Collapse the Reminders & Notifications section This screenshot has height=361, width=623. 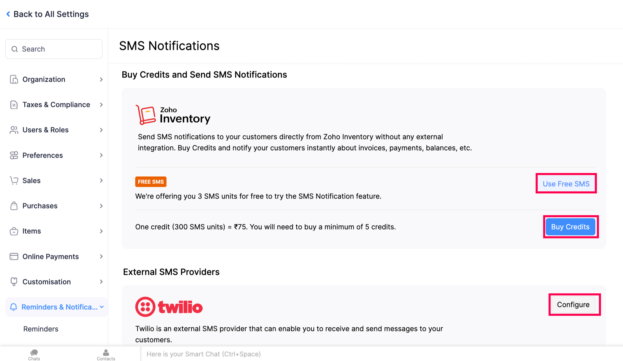click(x=101, y=307)
